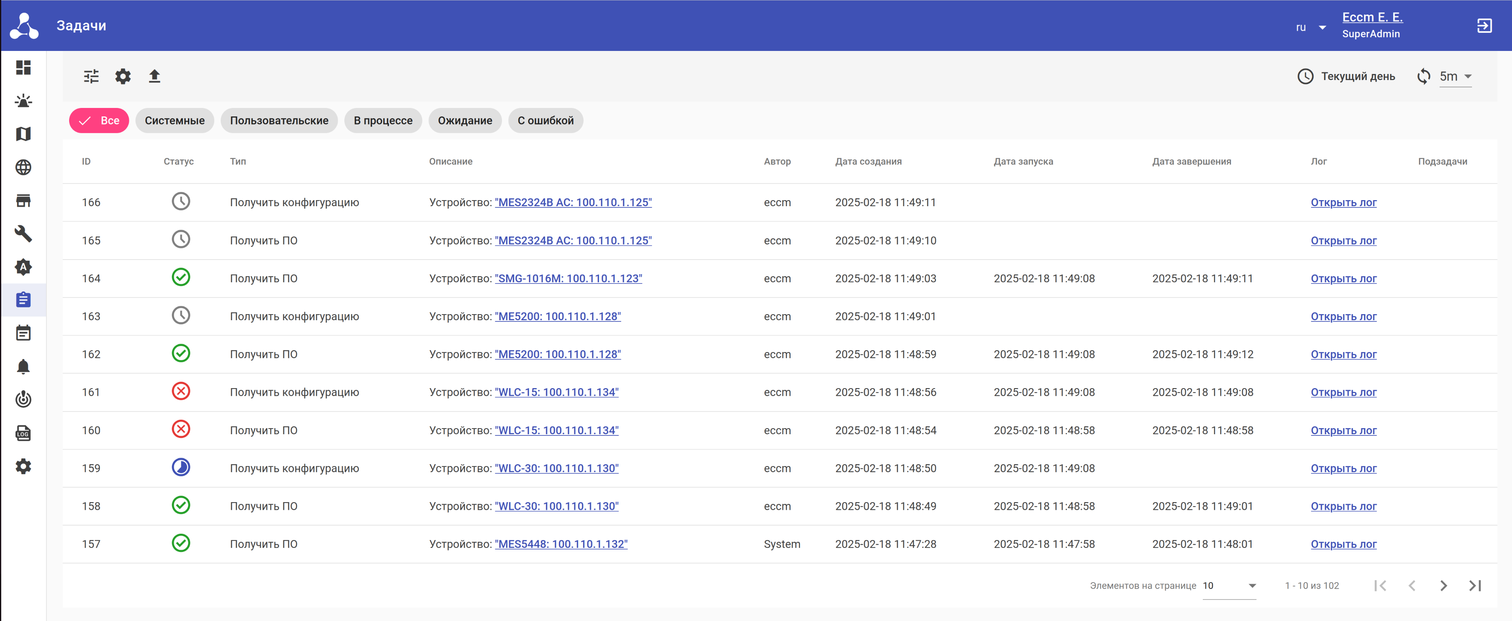Open the alarm siren icon in sidebar
Screen dimensions: 1512x621
point(23,101)
